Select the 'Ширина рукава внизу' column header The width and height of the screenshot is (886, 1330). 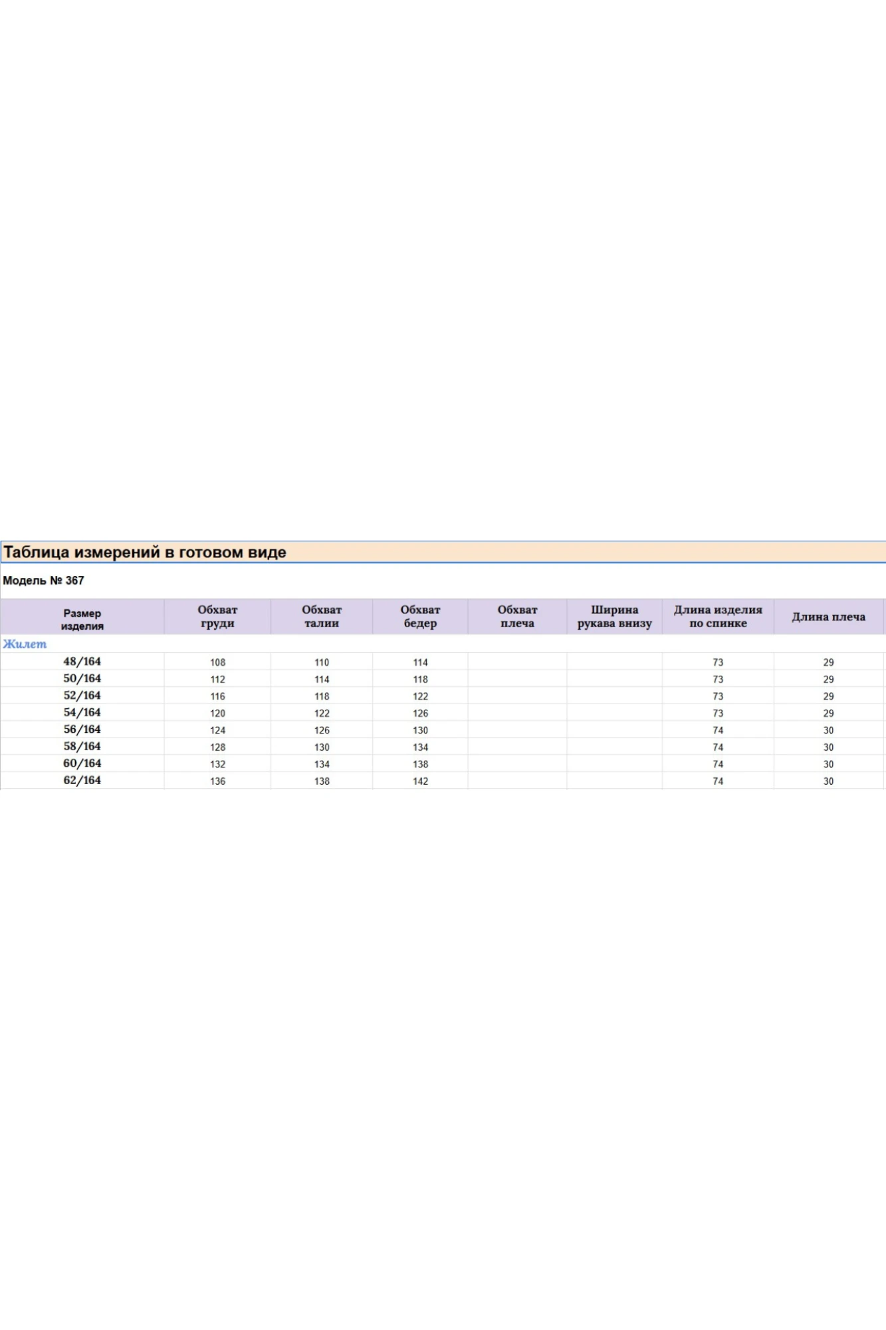point(614,616)
